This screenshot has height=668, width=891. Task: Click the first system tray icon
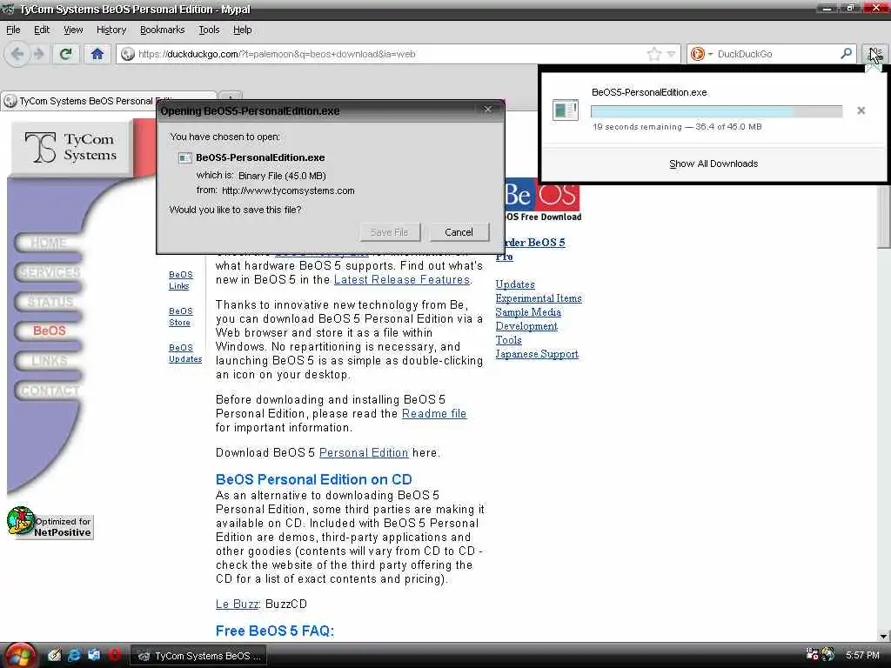click(x=812, y=654)
